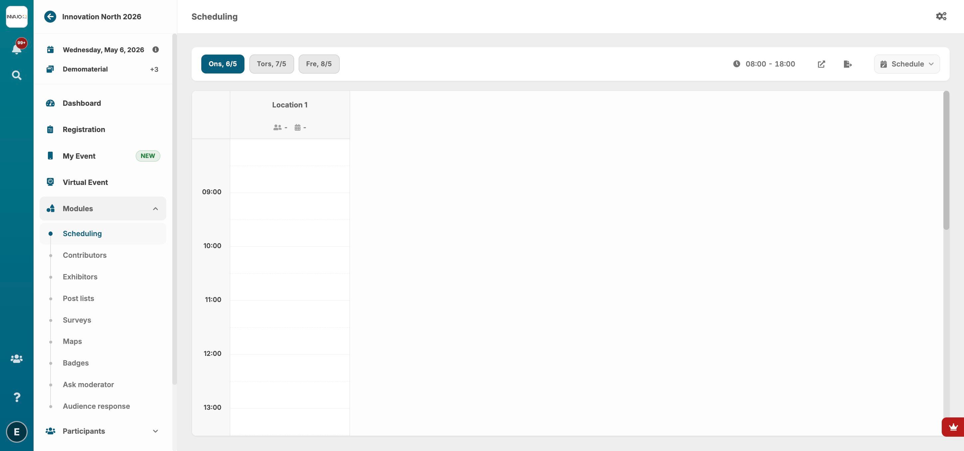Image resolution: width=964 pixels, height=451 pixels.
Task: Open the team people icon in left rail
Action: [17, 359]
